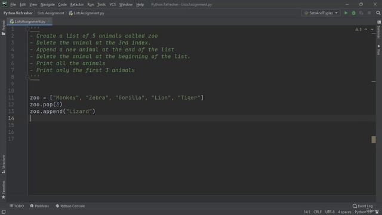The height and width of the screenshot is (215, 382).
Task: Run the SetsAndTuples configuration with green play icon
Action: click(x=346, y=13)
